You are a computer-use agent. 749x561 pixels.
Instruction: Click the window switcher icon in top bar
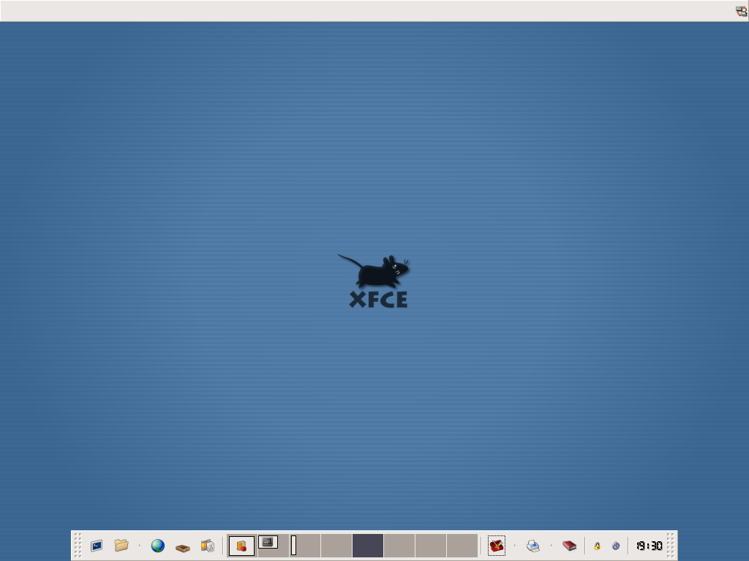coord(741,11)
